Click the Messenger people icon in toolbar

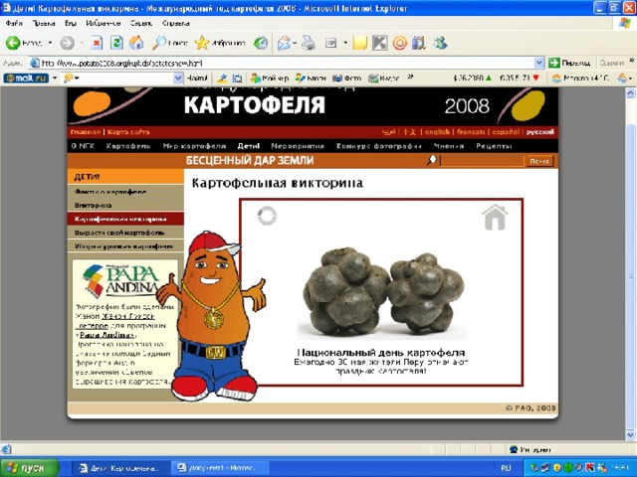tap(440, 43)
